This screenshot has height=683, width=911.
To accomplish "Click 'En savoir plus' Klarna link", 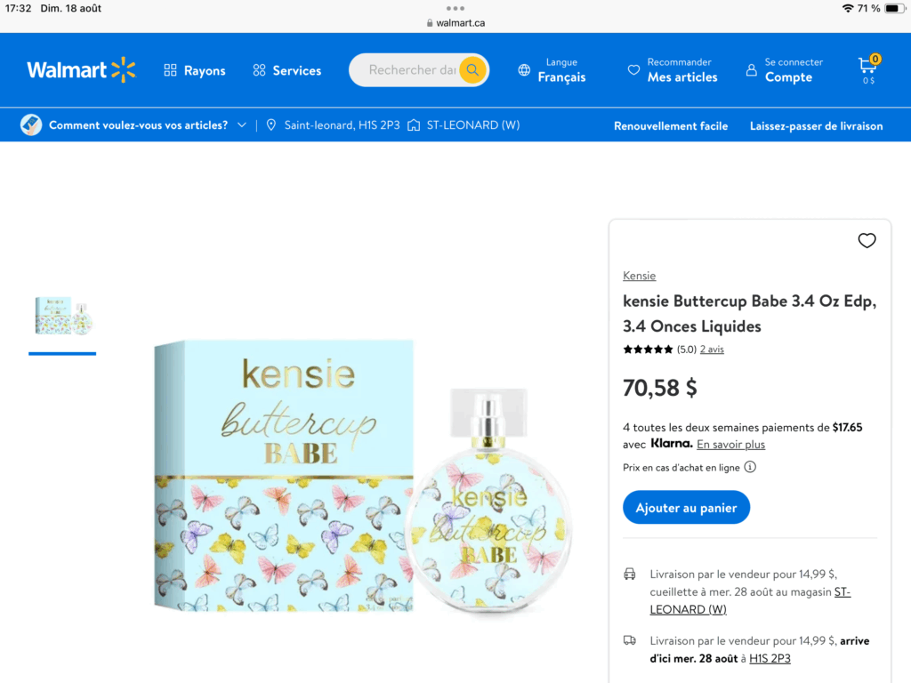I will pyautogui.click(x=730, y=445).
